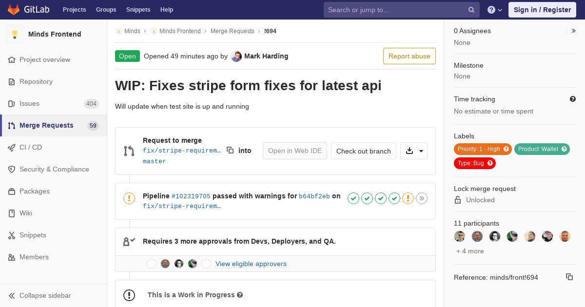Collapse right sidebar with double-chevron
Viewport: 585px width, 307px height.
point(574,31)
